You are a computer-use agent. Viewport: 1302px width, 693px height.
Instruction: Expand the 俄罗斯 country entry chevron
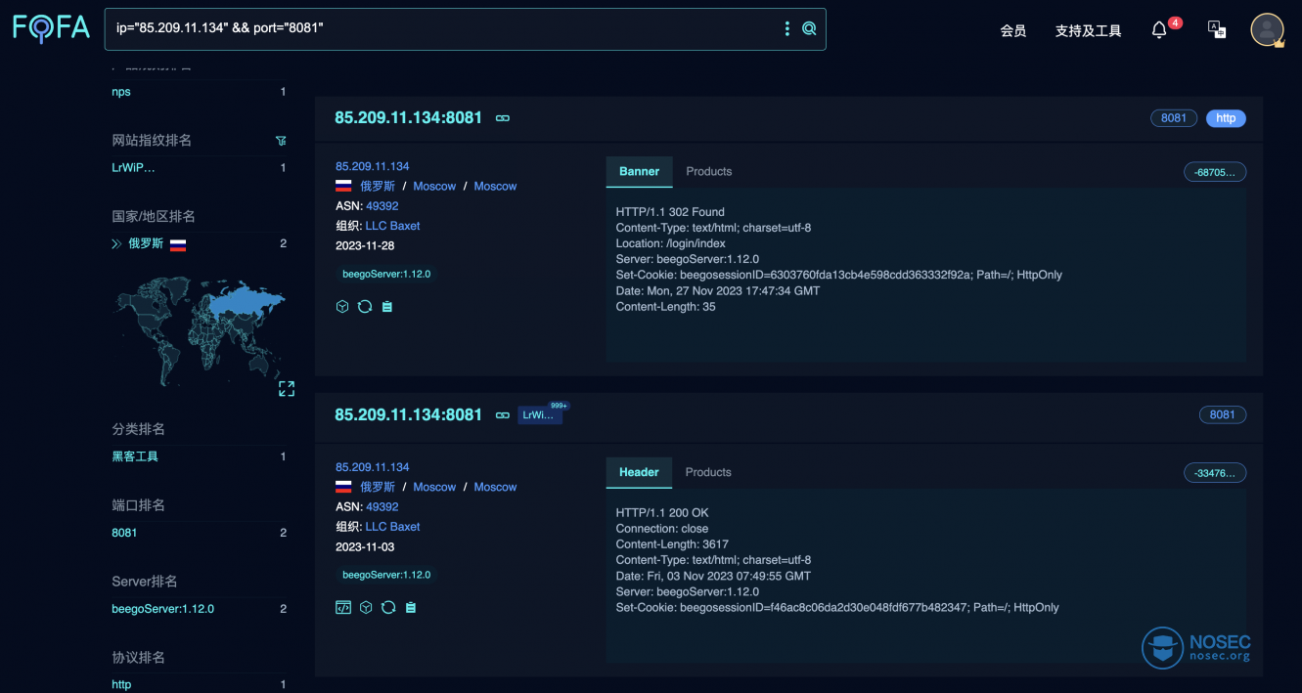(117, 244)
